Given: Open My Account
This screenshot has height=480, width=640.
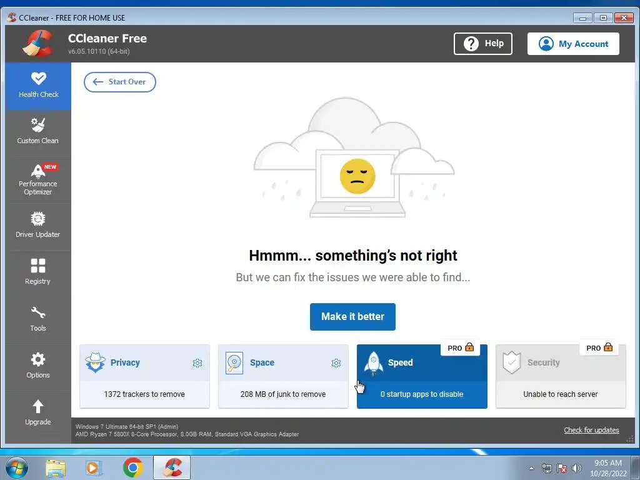Looking at the screenshot, I should click(x=573, y=44).
